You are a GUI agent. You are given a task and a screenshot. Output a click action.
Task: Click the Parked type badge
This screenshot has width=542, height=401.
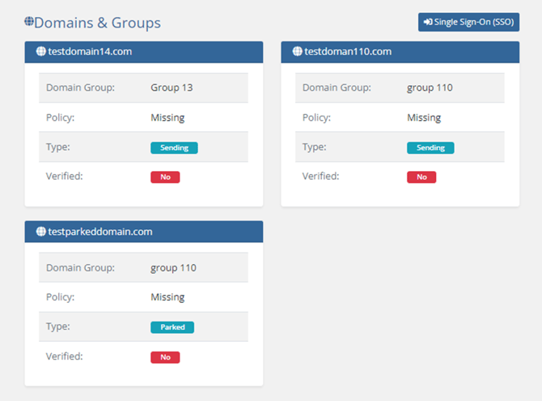click(172, 327)
